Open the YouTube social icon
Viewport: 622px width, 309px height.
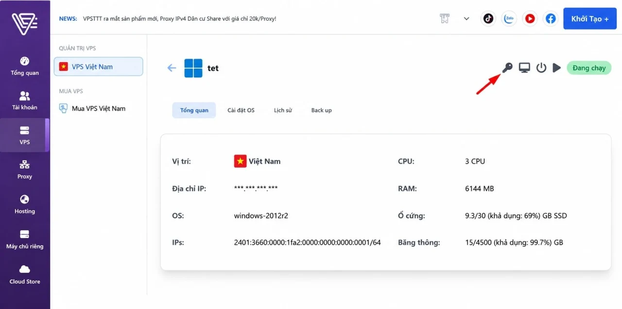point(530,18)
